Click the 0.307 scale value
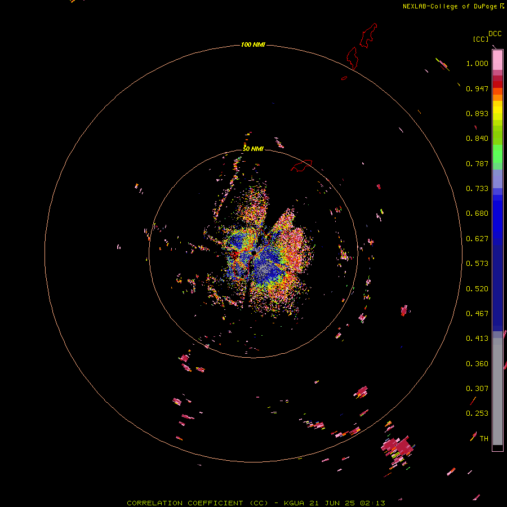 pos(477,389)
